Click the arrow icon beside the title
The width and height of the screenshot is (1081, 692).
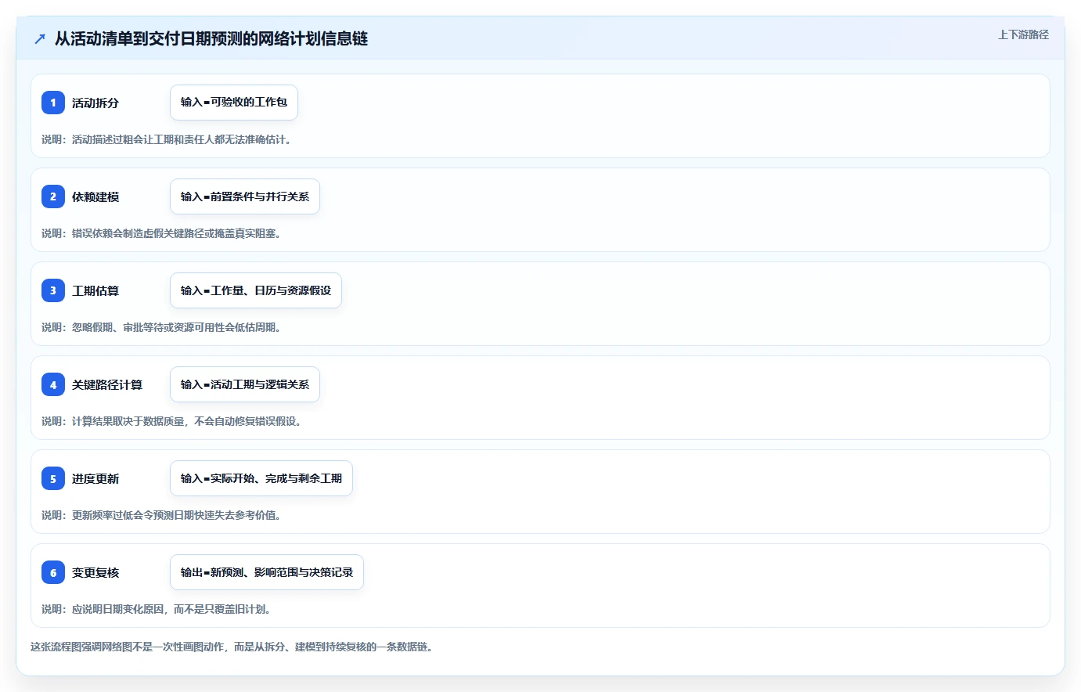(40, 38)
